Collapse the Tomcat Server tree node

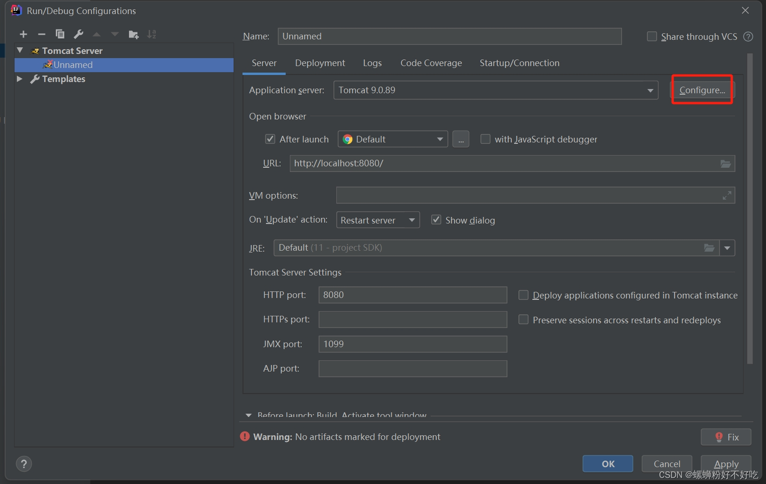(x=20, y=50)
